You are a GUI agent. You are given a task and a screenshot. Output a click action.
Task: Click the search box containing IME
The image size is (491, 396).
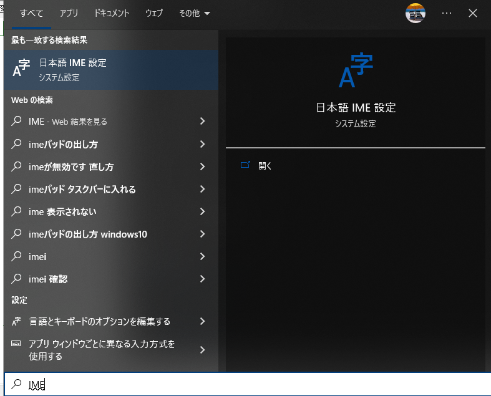[248, 384]
